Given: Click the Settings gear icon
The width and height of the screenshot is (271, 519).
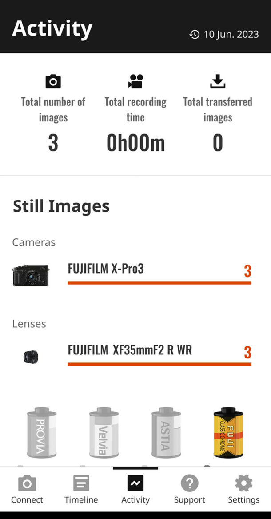Looking at the screenshot, I should click(243, 483).
